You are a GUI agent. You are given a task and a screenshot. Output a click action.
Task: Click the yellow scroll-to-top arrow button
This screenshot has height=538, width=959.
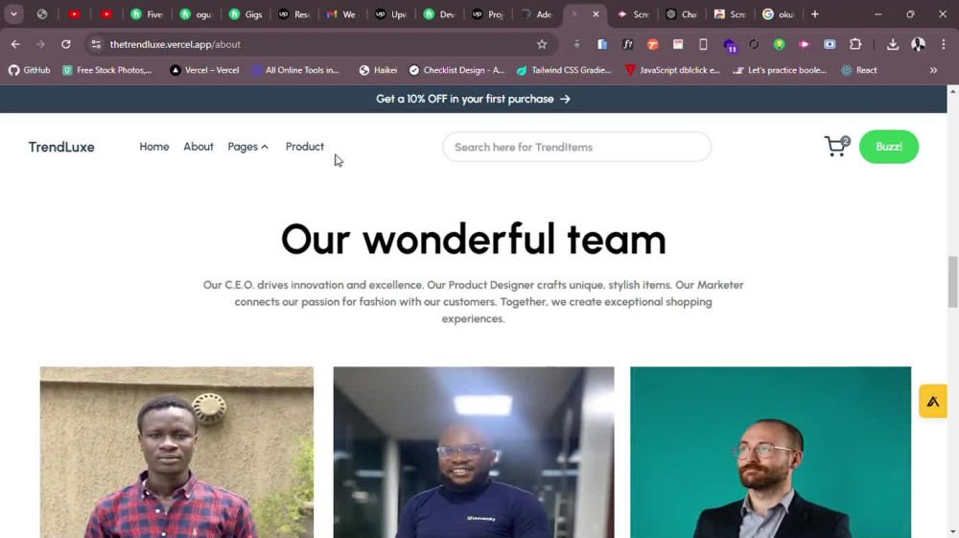point(933,401)
